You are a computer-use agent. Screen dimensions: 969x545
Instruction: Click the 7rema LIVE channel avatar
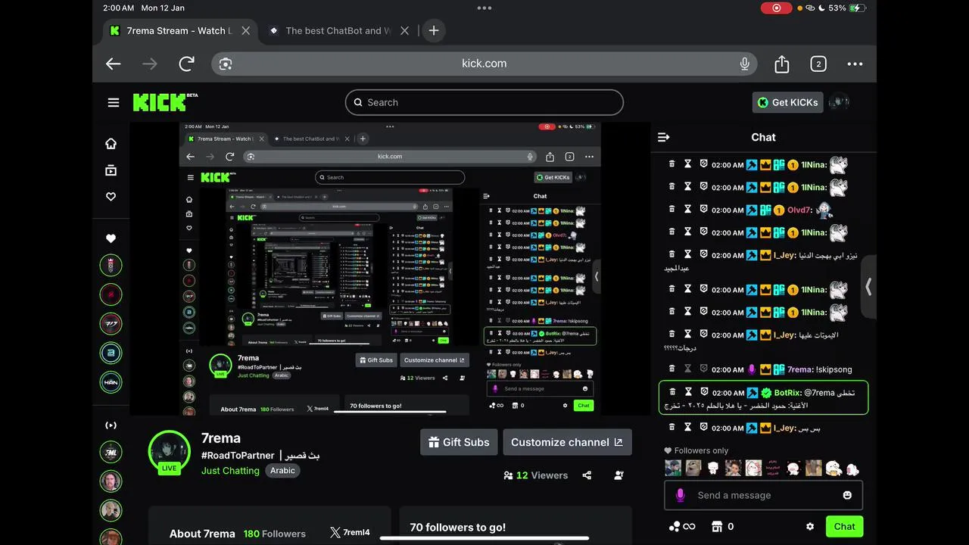(169, 453)
